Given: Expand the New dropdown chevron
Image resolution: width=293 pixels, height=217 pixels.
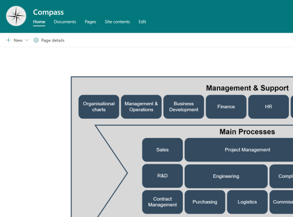Looking at the screenshot, I should point(27,40).
